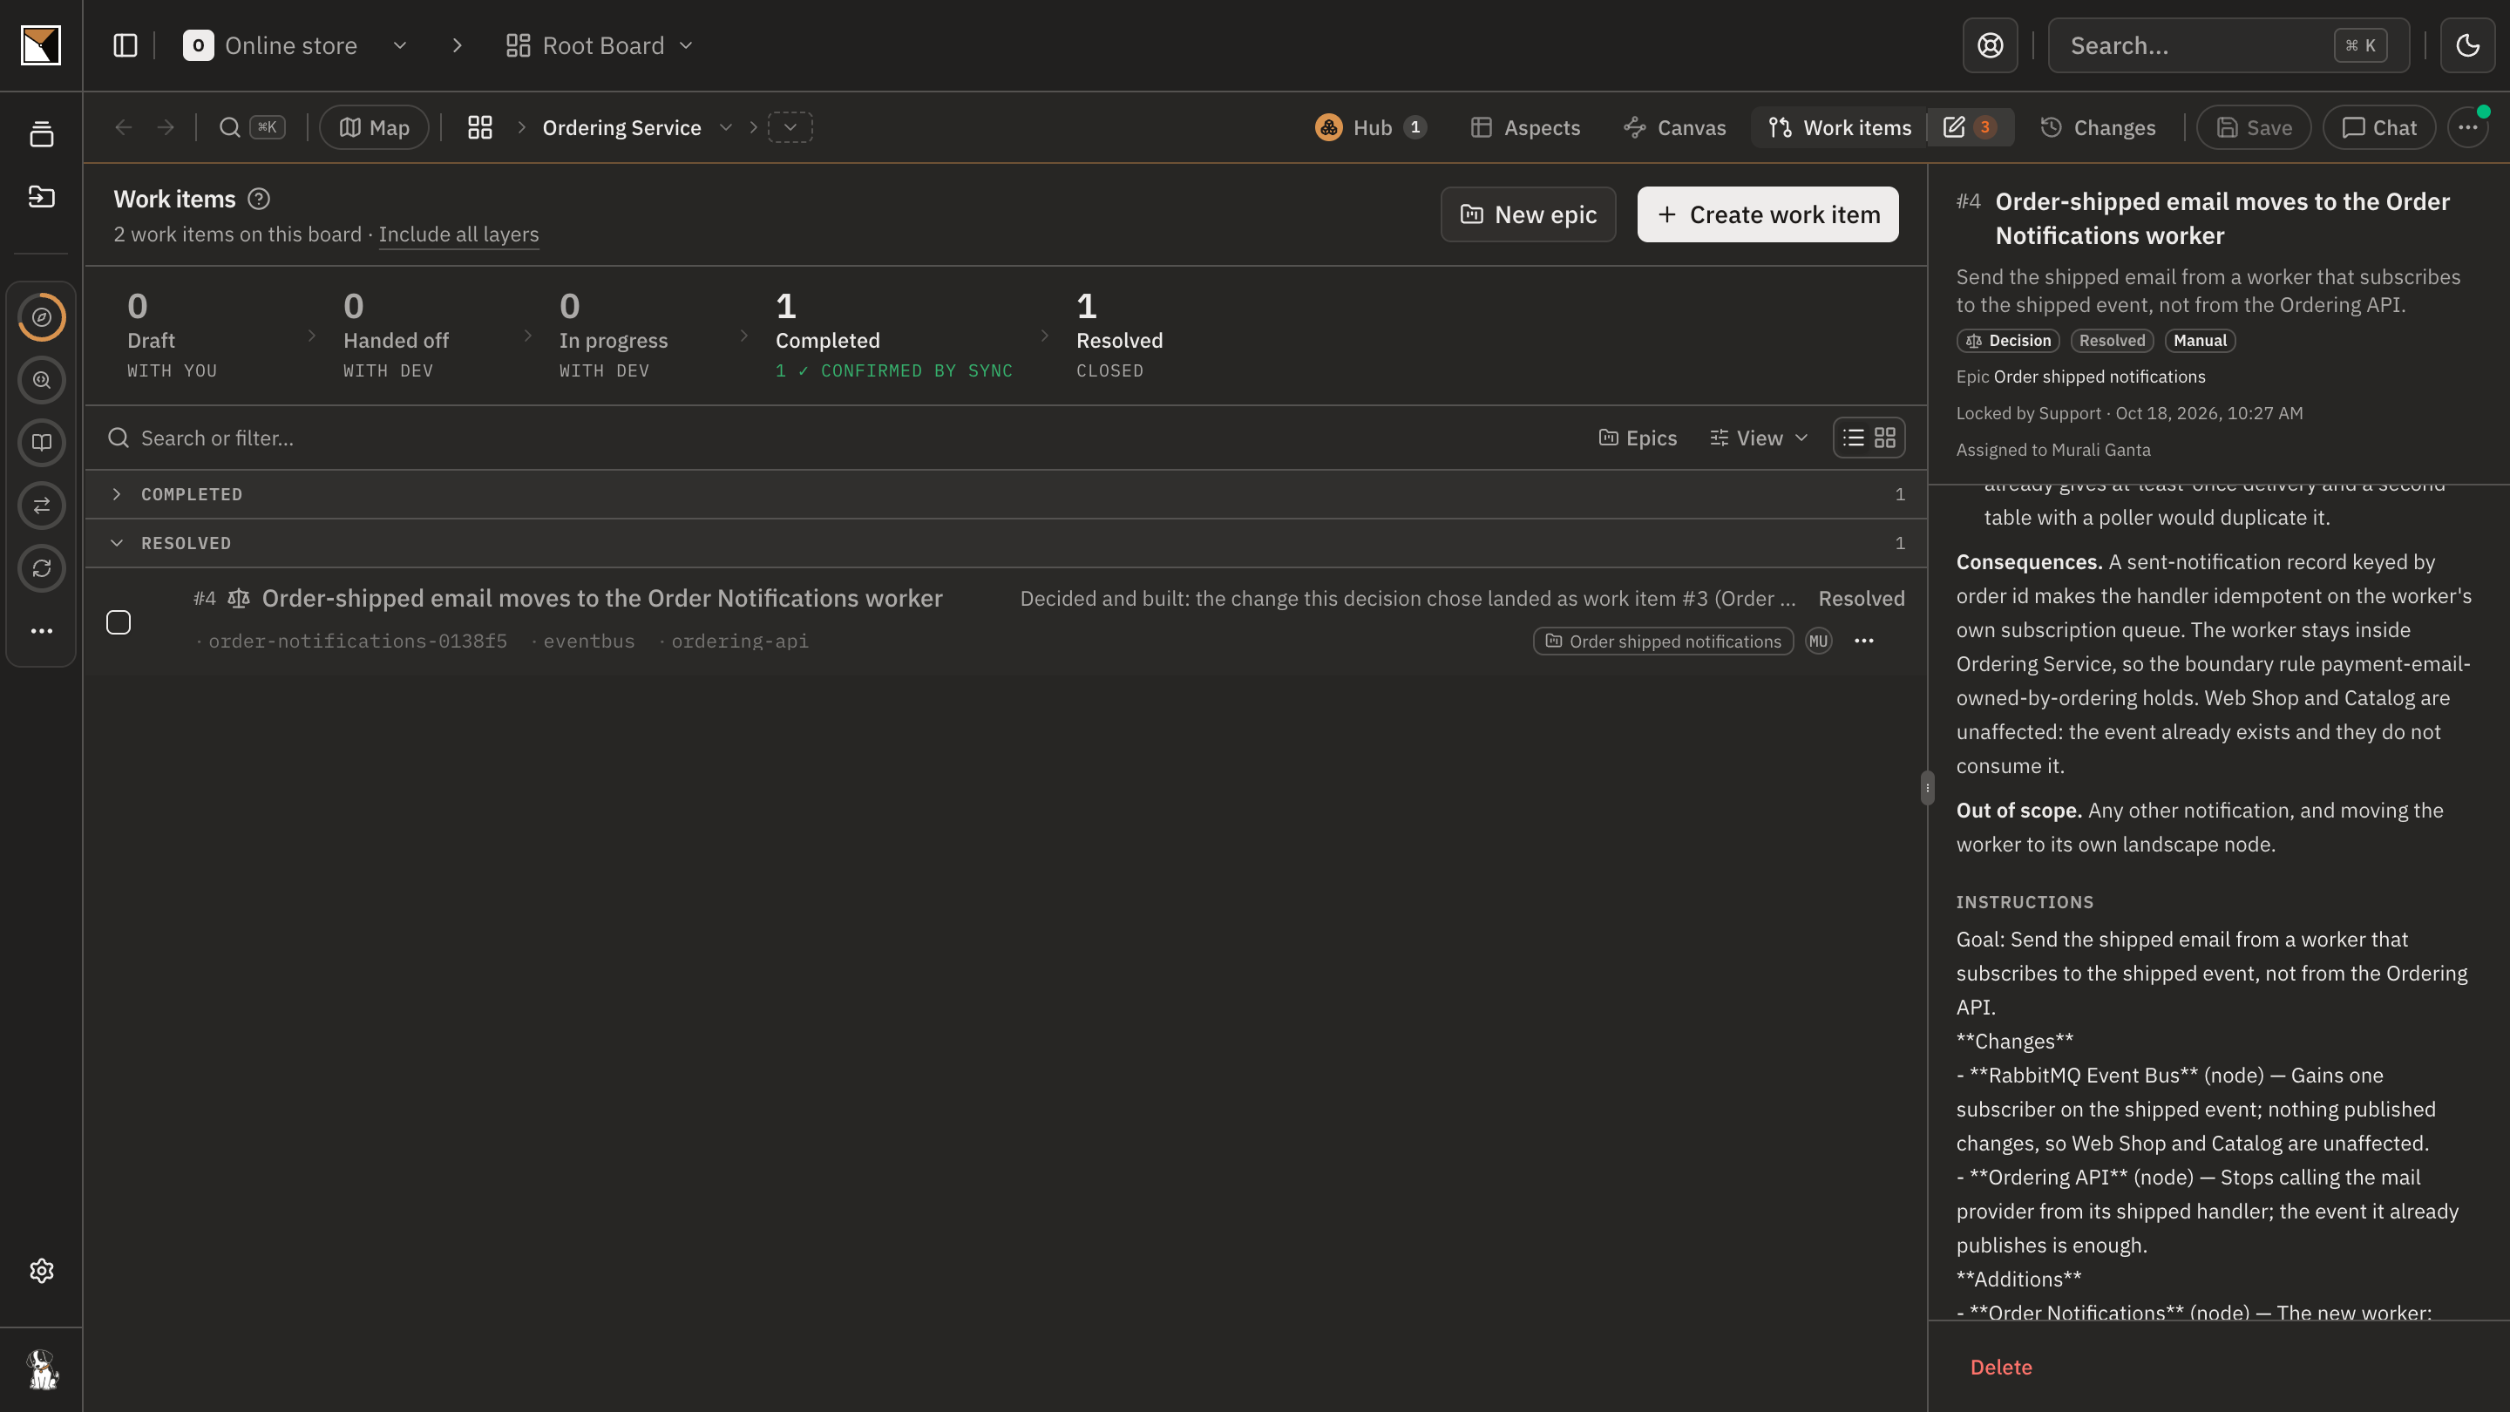Switch to list view layout
Image resolution: width=2510 pixels, height=1412 pixels.
(1853, 438)
